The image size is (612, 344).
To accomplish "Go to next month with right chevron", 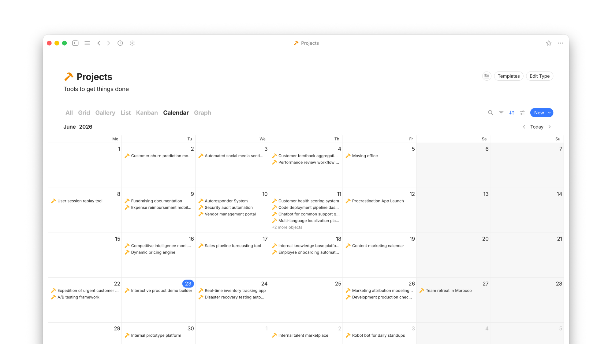I will coord(550,127).
